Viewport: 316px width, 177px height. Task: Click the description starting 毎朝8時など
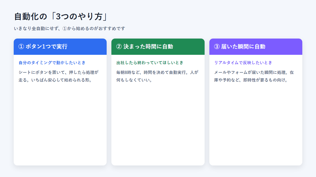[157, 76]
